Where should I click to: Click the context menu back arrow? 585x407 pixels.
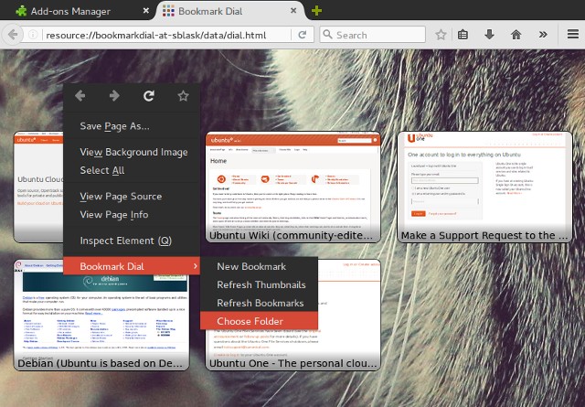tap(80, 96)
